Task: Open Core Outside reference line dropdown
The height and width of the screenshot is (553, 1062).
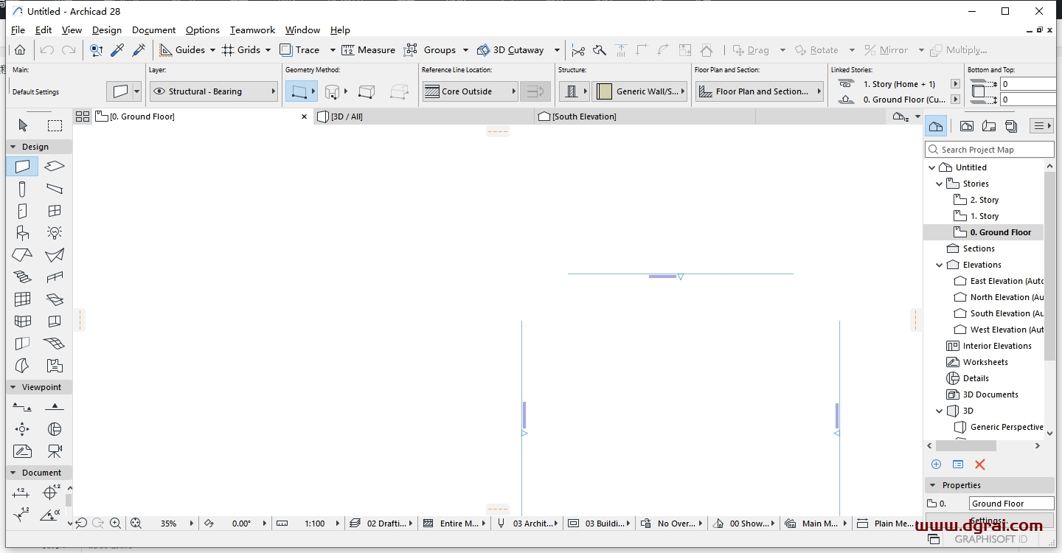Action: tap(470, 91)
